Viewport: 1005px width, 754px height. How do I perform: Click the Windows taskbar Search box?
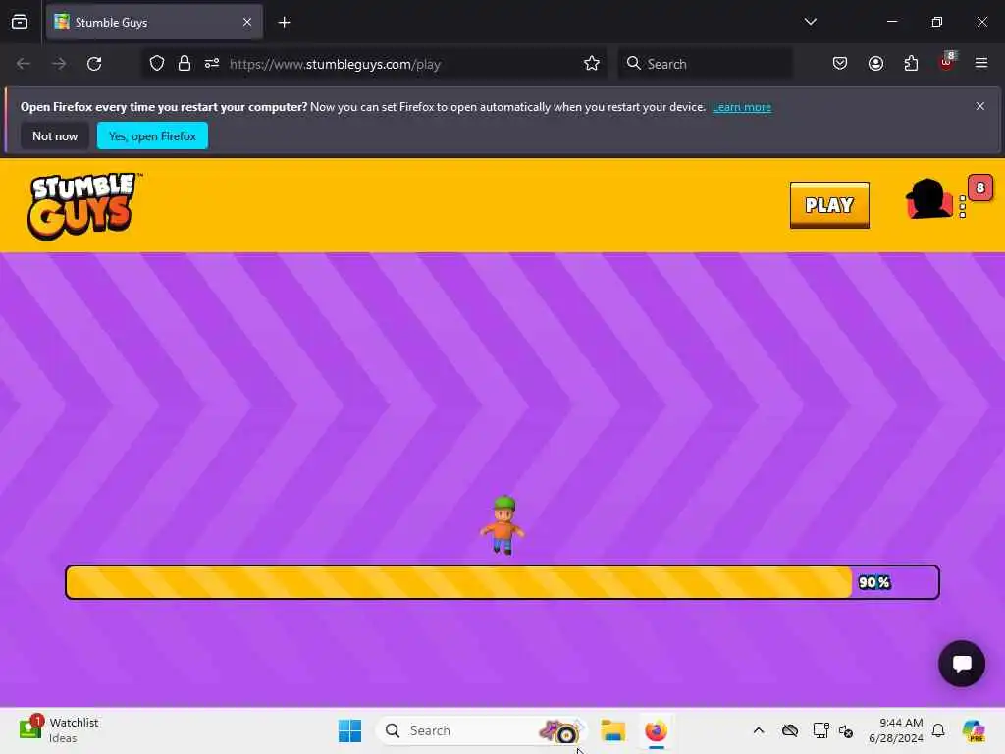(481, 730)
